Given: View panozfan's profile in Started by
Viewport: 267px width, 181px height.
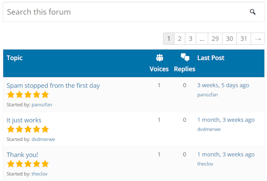Looking at the screenshot, I should pos(42,104).
